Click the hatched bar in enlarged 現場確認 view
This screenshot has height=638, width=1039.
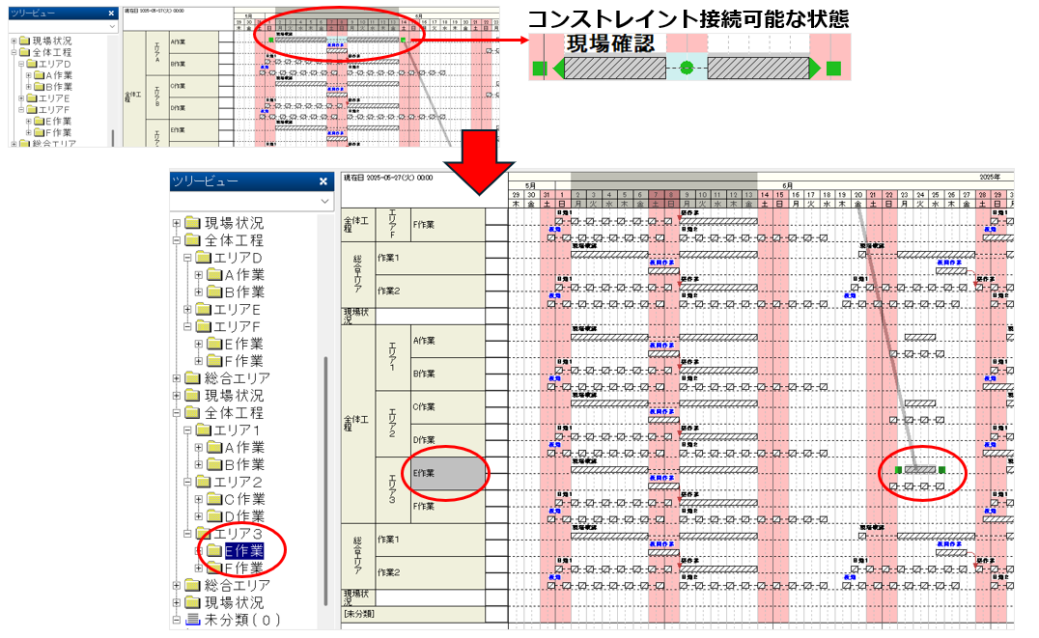click(614, 69)
